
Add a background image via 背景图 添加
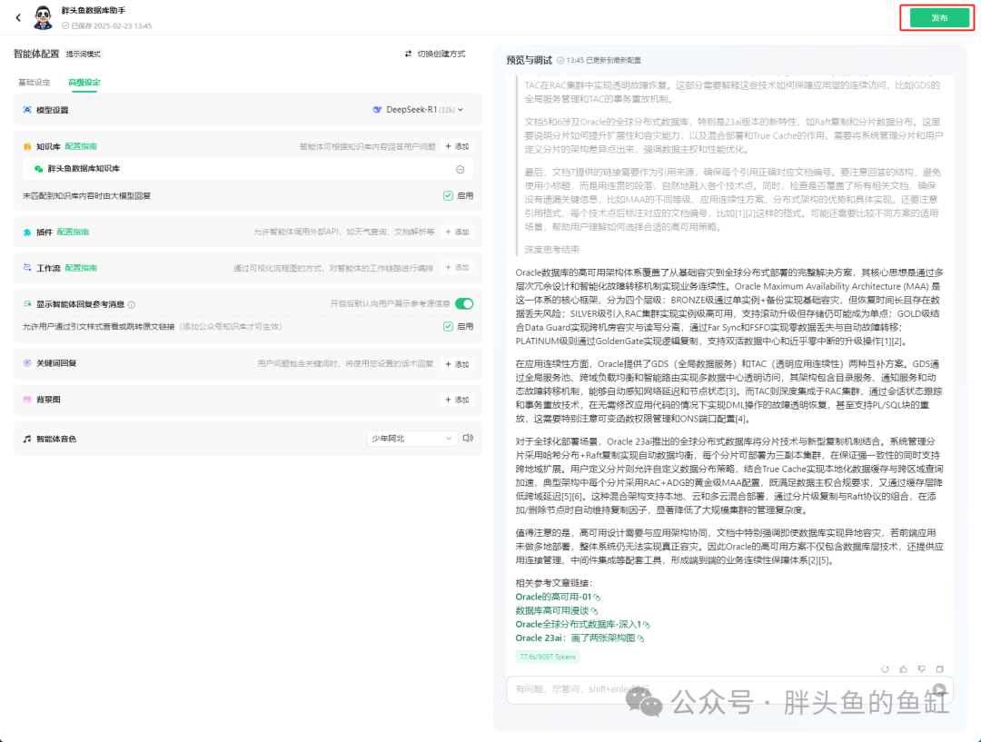tap(457, 400)
